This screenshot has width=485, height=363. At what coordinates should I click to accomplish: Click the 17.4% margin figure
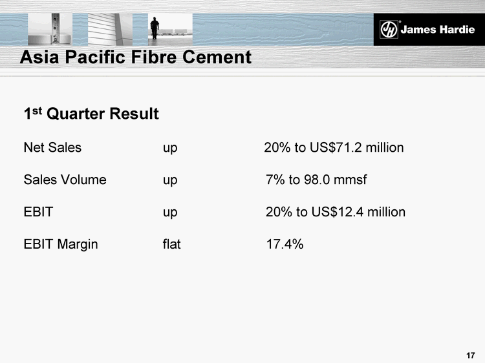click(x=285, y=244)
